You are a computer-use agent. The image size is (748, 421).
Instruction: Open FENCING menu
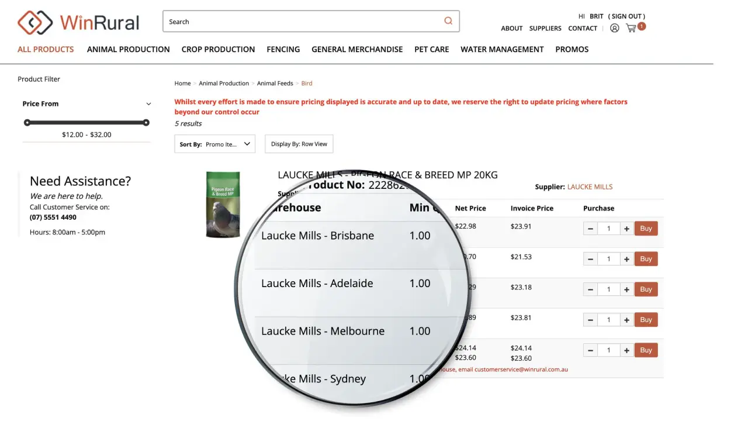(283, 49)
